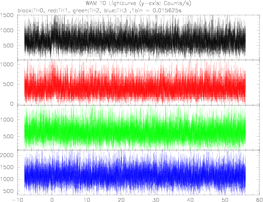Image resolution: width=263 pixels, height=202 pixels.
Task: Click the x-axis tick label 10
Action: (x=86, y=200)
